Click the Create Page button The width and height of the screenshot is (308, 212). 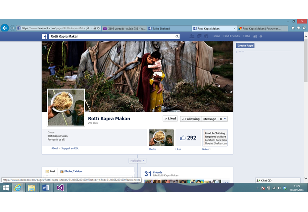click(245, 46)
